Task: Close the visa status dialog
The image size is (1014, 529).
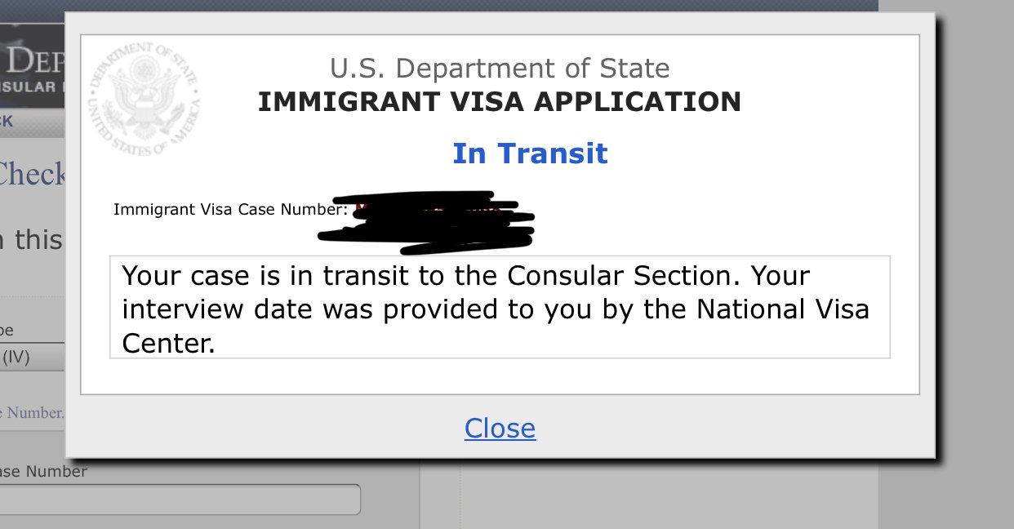Action: 500,429
